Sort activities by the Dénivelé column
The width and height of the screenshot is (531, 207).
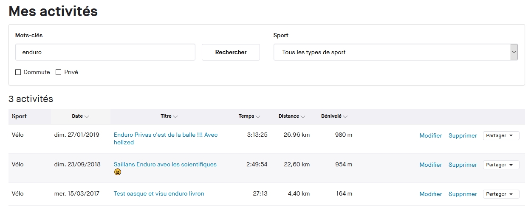(x=334, y=116)
